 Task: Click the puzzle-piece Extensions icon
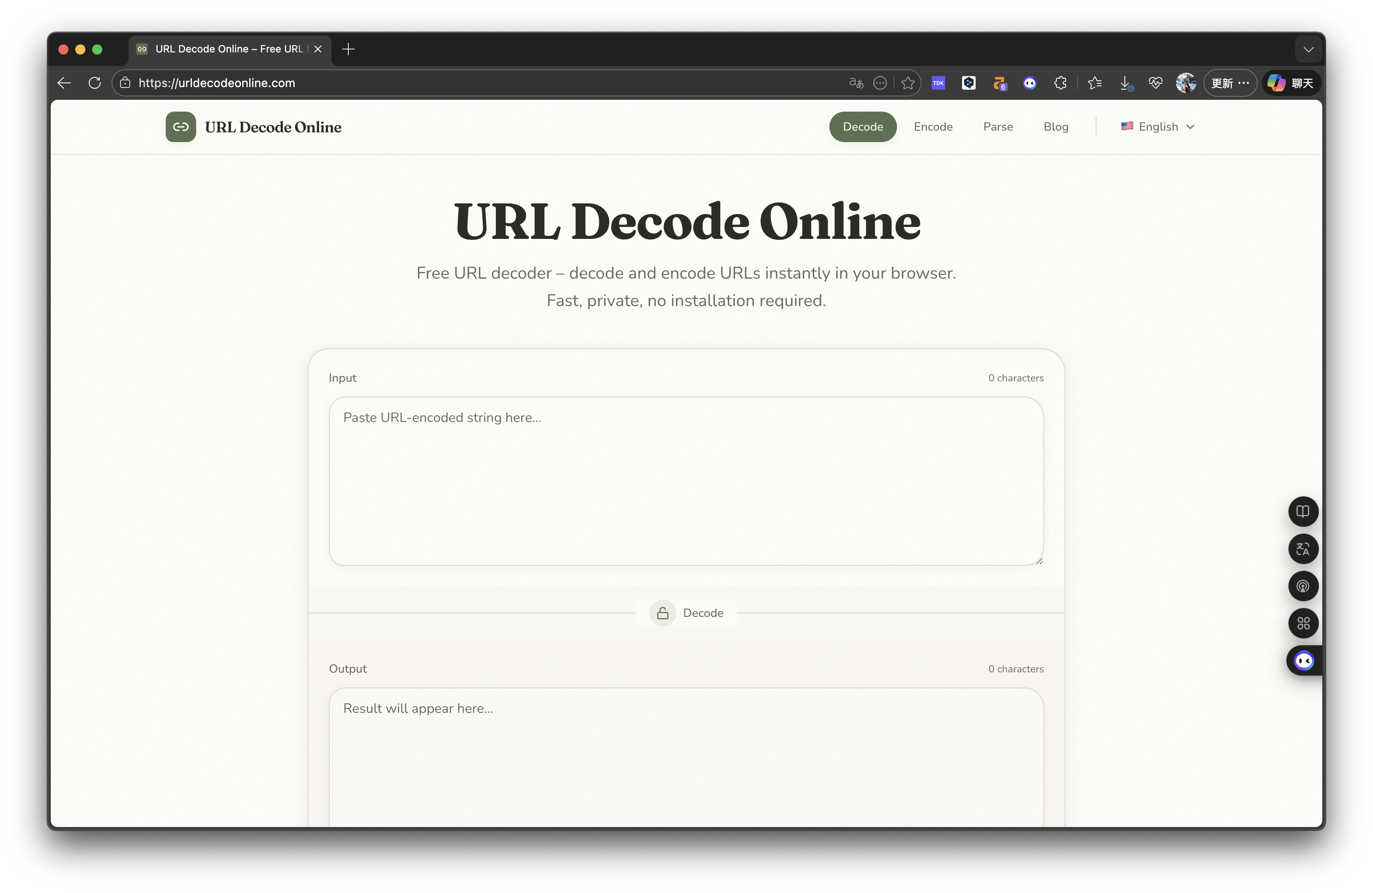click(1060, 83)
